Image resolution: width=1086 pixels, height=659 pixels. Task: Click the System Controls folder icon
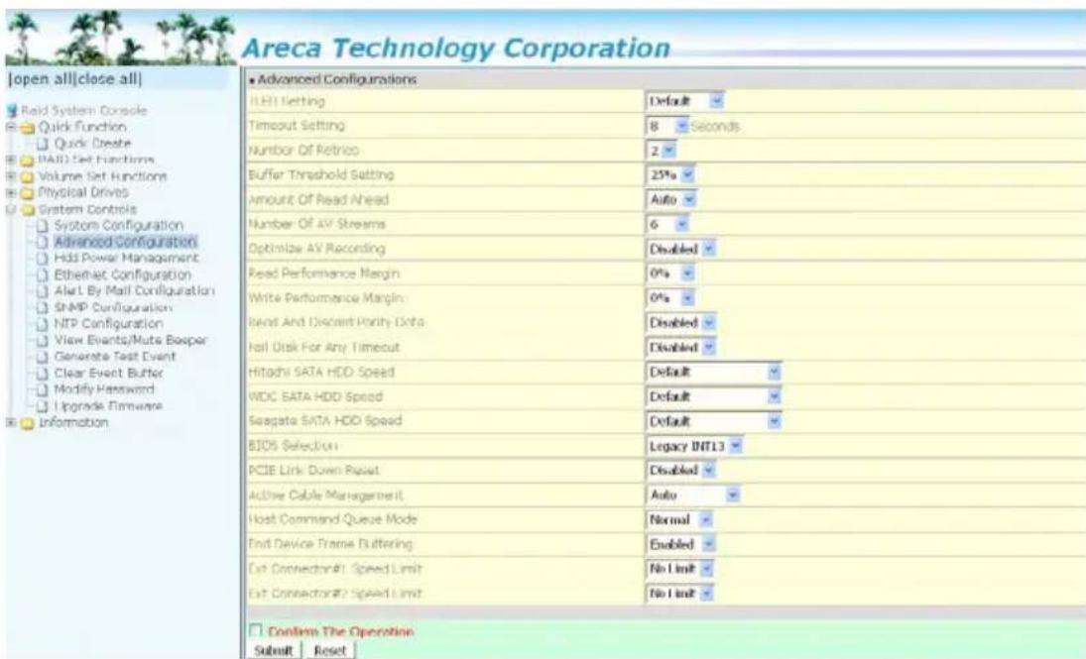(x=27, y=210)
